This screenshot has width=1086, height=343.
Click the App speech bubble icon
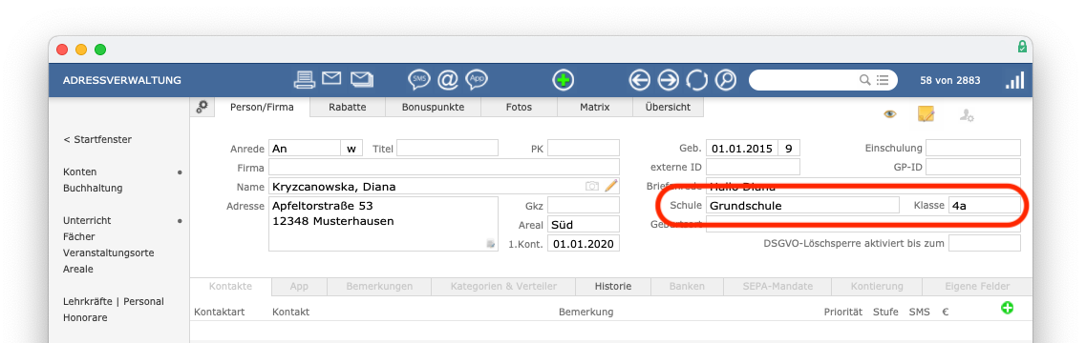coord(477,79)
